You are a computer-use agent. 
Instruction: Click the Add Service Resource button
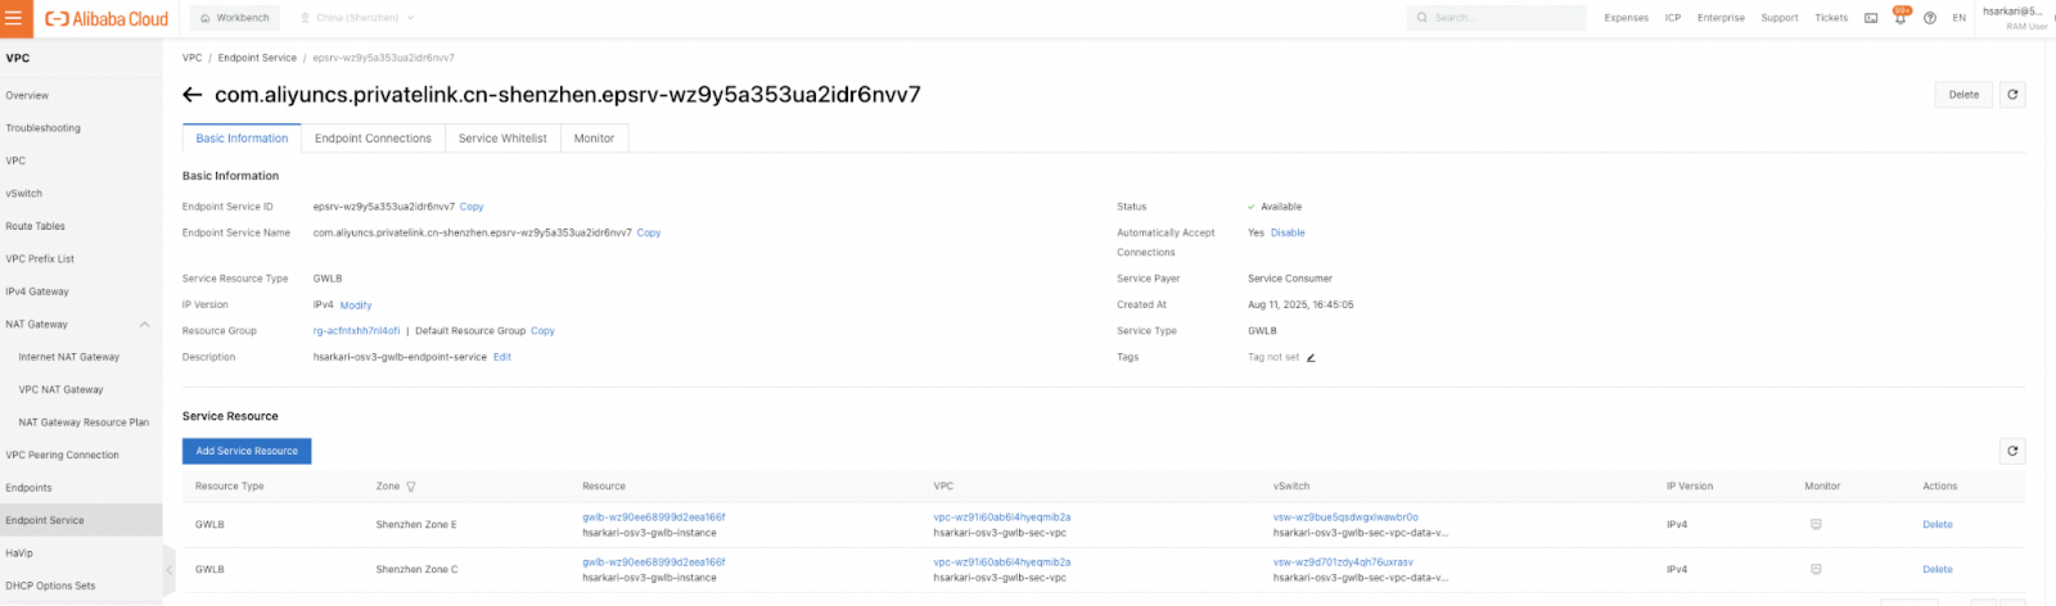pos(247,451)
